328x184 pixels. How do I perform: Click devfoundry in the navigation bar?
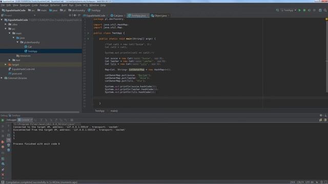77,10
